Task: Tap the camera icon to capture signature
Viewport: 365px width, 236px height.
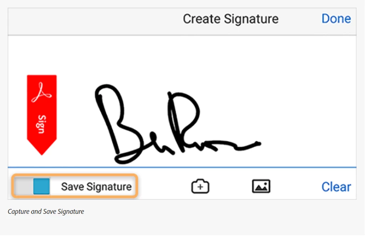Action: 200,186
